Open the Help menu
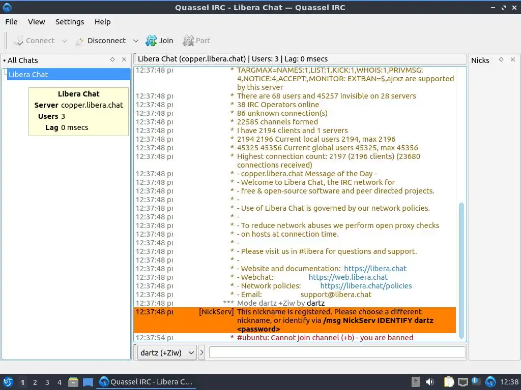Viewport: 521px width, 390px height. point(102,22)
